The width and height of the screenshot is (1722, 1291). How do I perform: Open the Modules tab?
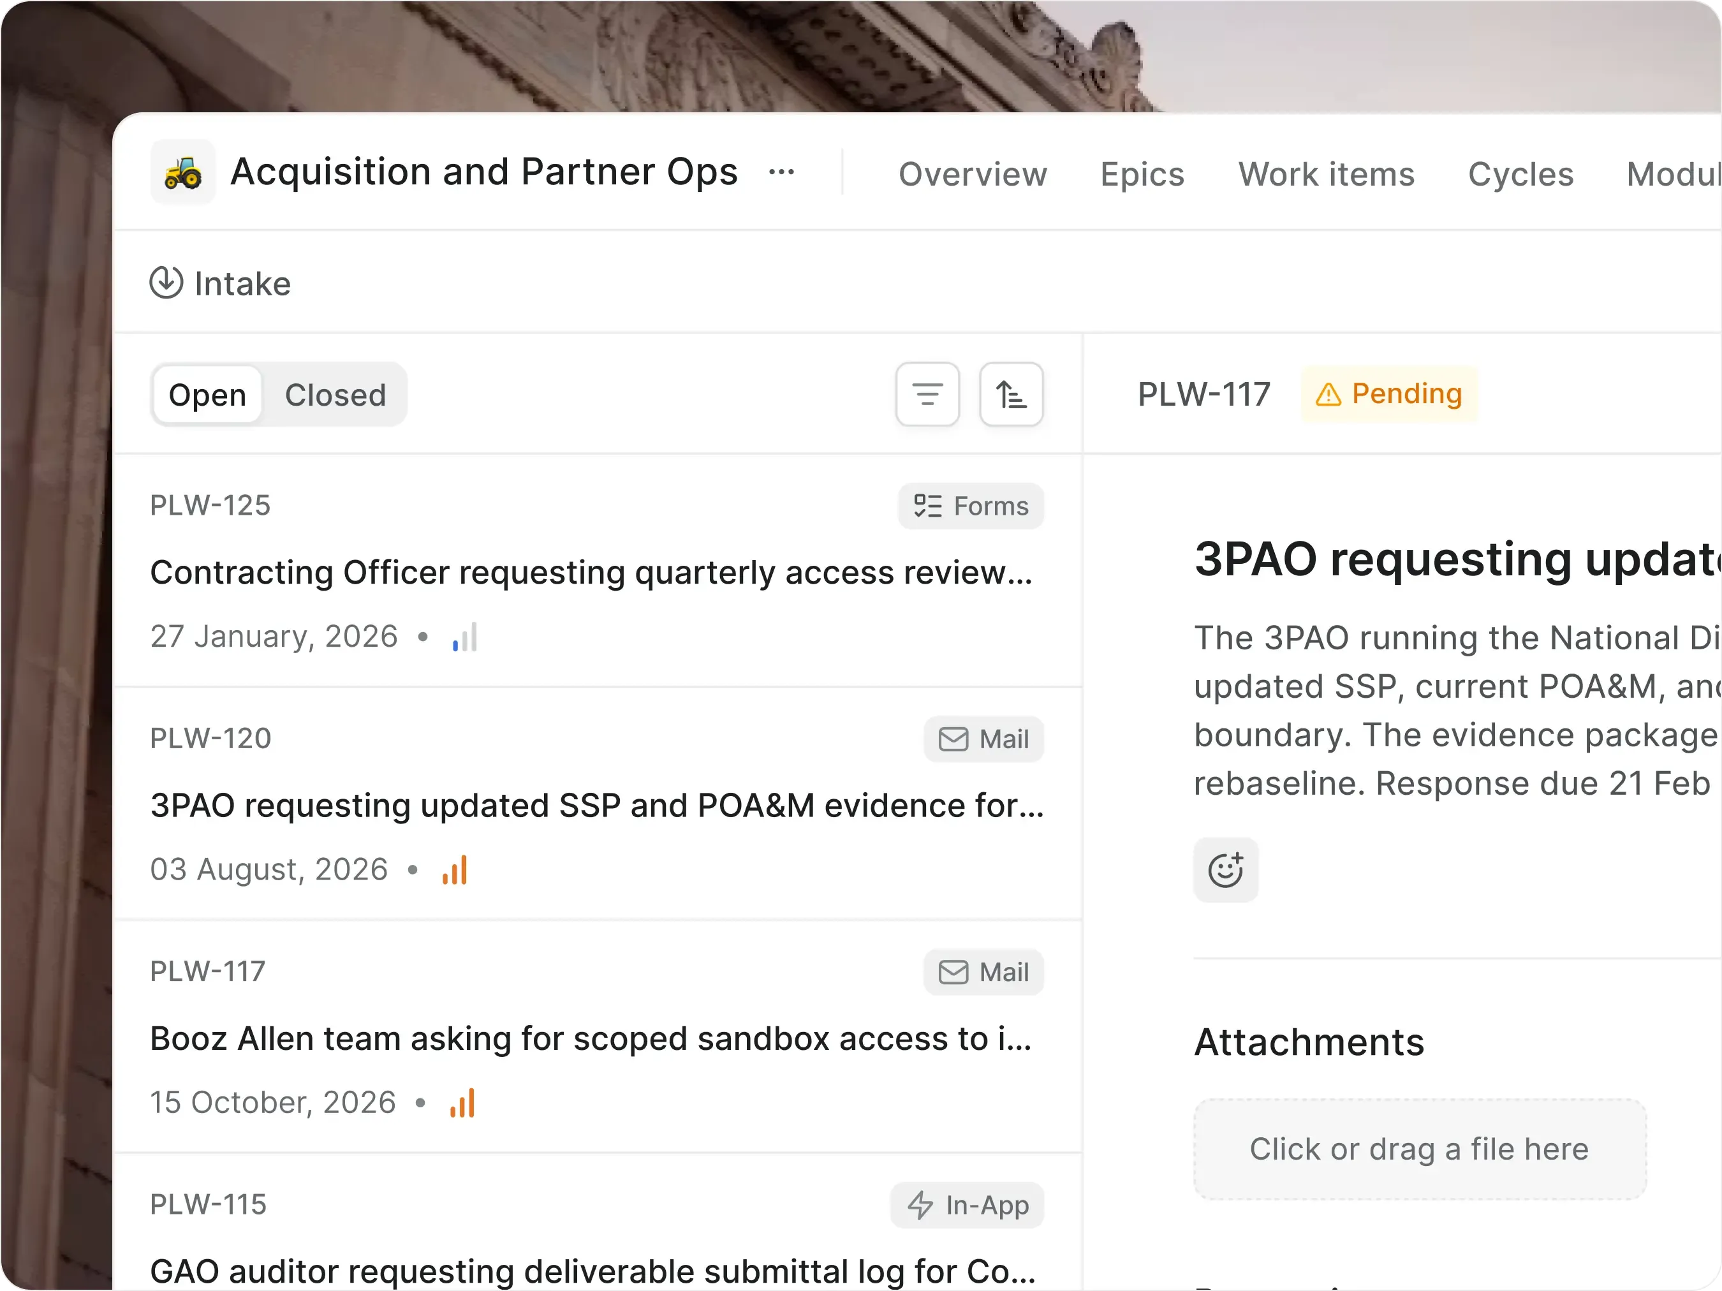pos(1673,173)
